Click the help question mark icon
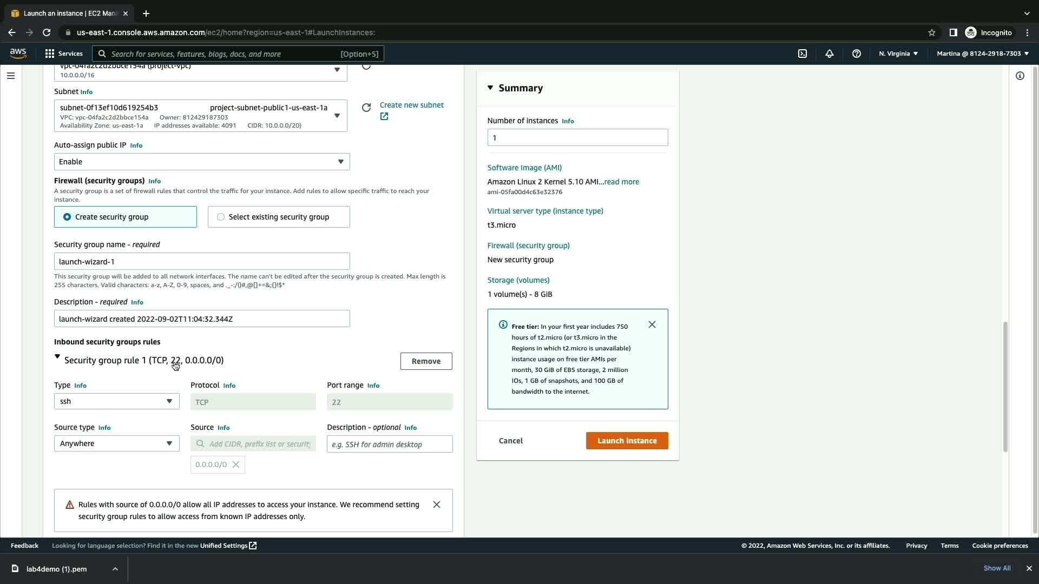 (x=856, y=54)
